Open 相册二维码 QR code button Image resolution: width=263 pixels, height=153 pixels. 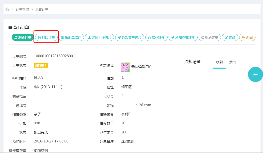(x=71, y=37)
